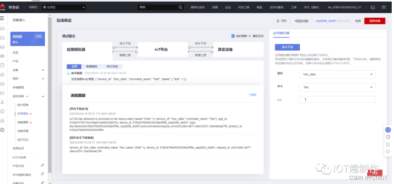Screen dimensions: 394x184
Task: Click the blue 命令下发 button
Action: pyautogui.click(x=287, y=47)
